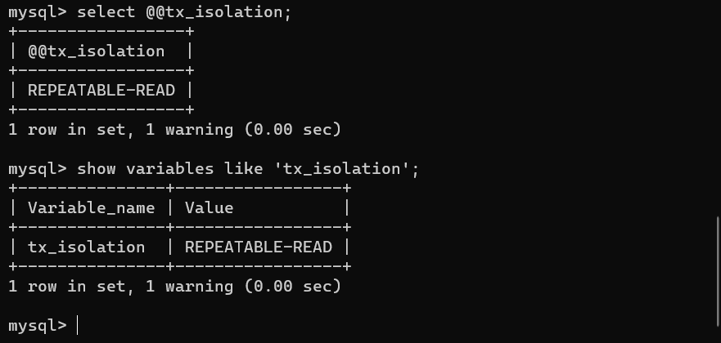Click the 'select @@tx_isolation;' command text
Viewport: 721px width, 343px height.
tap(184, 12)
